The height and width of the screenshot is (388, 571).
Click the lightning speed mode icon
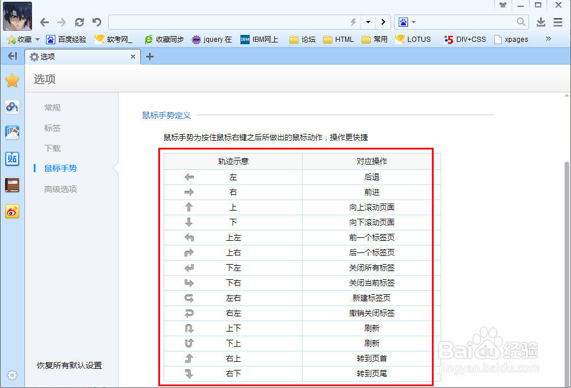353,22
